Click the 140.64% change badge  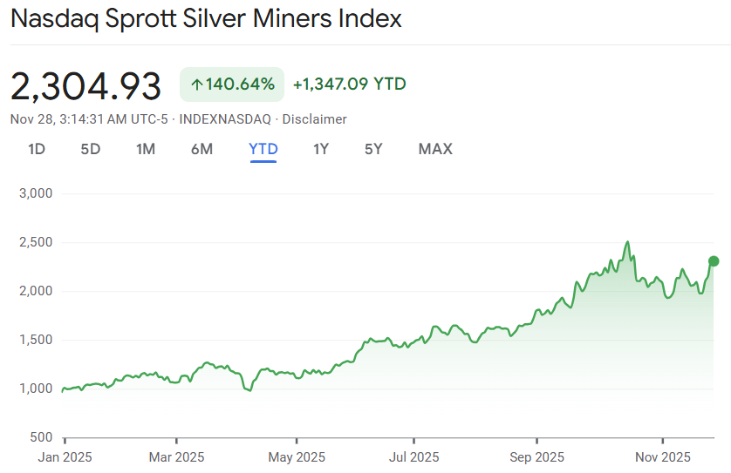[232, 84]
